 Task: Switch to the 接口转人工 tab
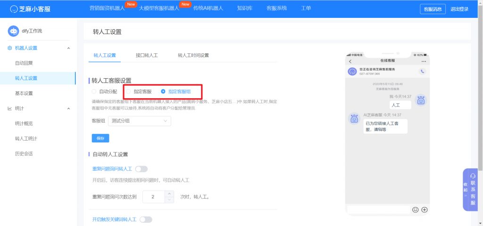147,56
